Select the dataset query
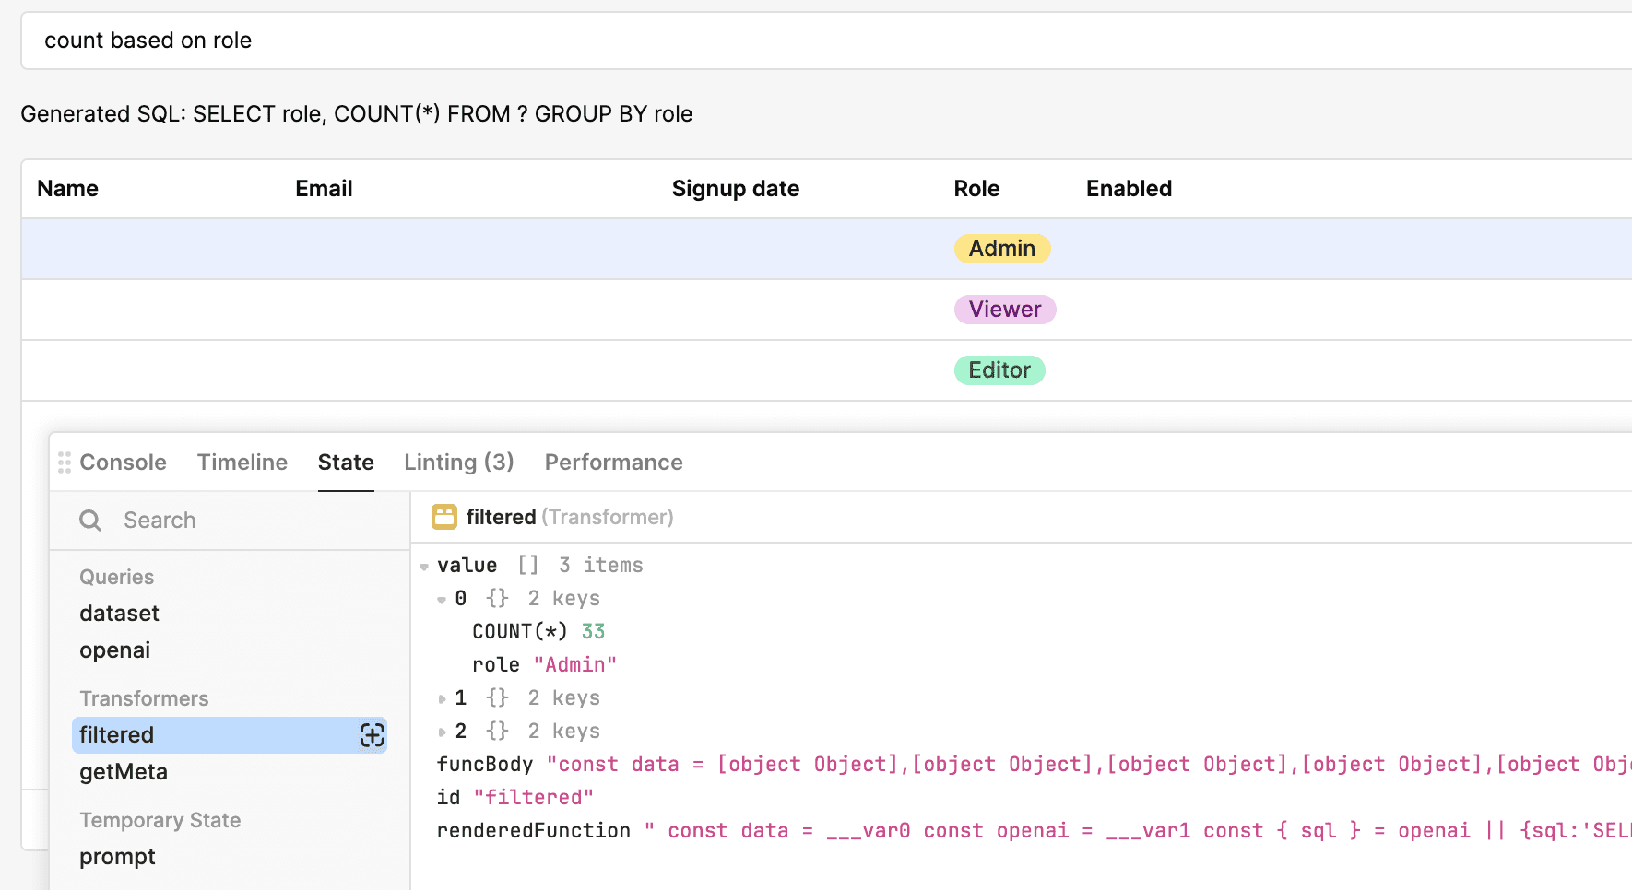The width and height of the screenshot is (1632, 890). coord(119,614)
